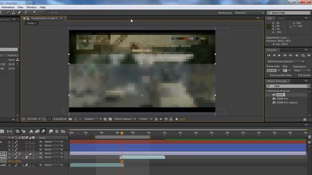Jump to first frame in Preview panel

(269, 55)
